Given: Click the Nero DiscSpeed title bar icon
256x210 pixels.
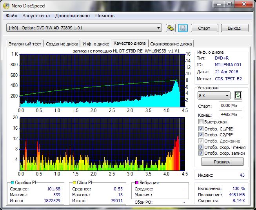Looking at the screenshot, I should click(x=6, y=5).
